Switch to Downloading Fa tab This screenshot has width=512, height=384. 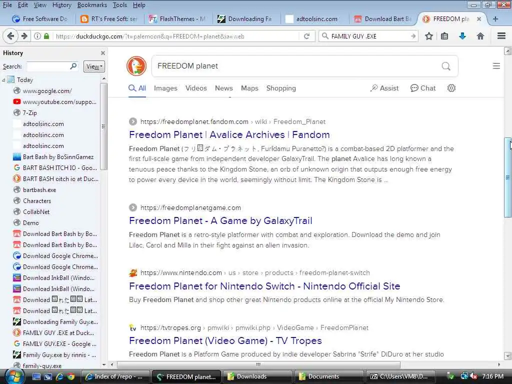(x=245, y=19)
